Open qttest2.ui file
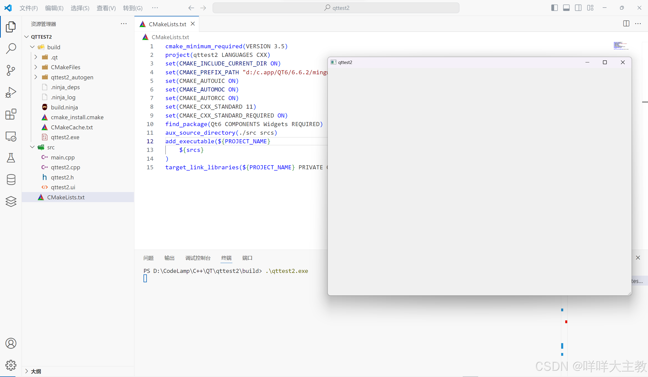This screenshot has height=377, width=648. [63, 187]
